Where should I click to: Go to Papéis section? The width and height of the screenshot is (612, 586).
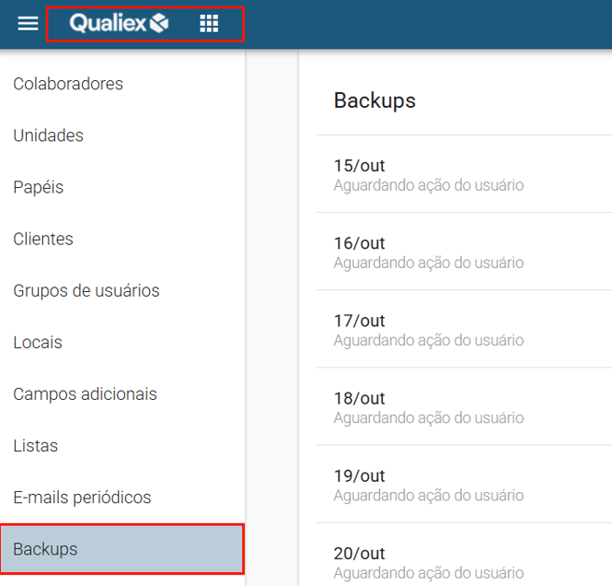click(39, 187)
